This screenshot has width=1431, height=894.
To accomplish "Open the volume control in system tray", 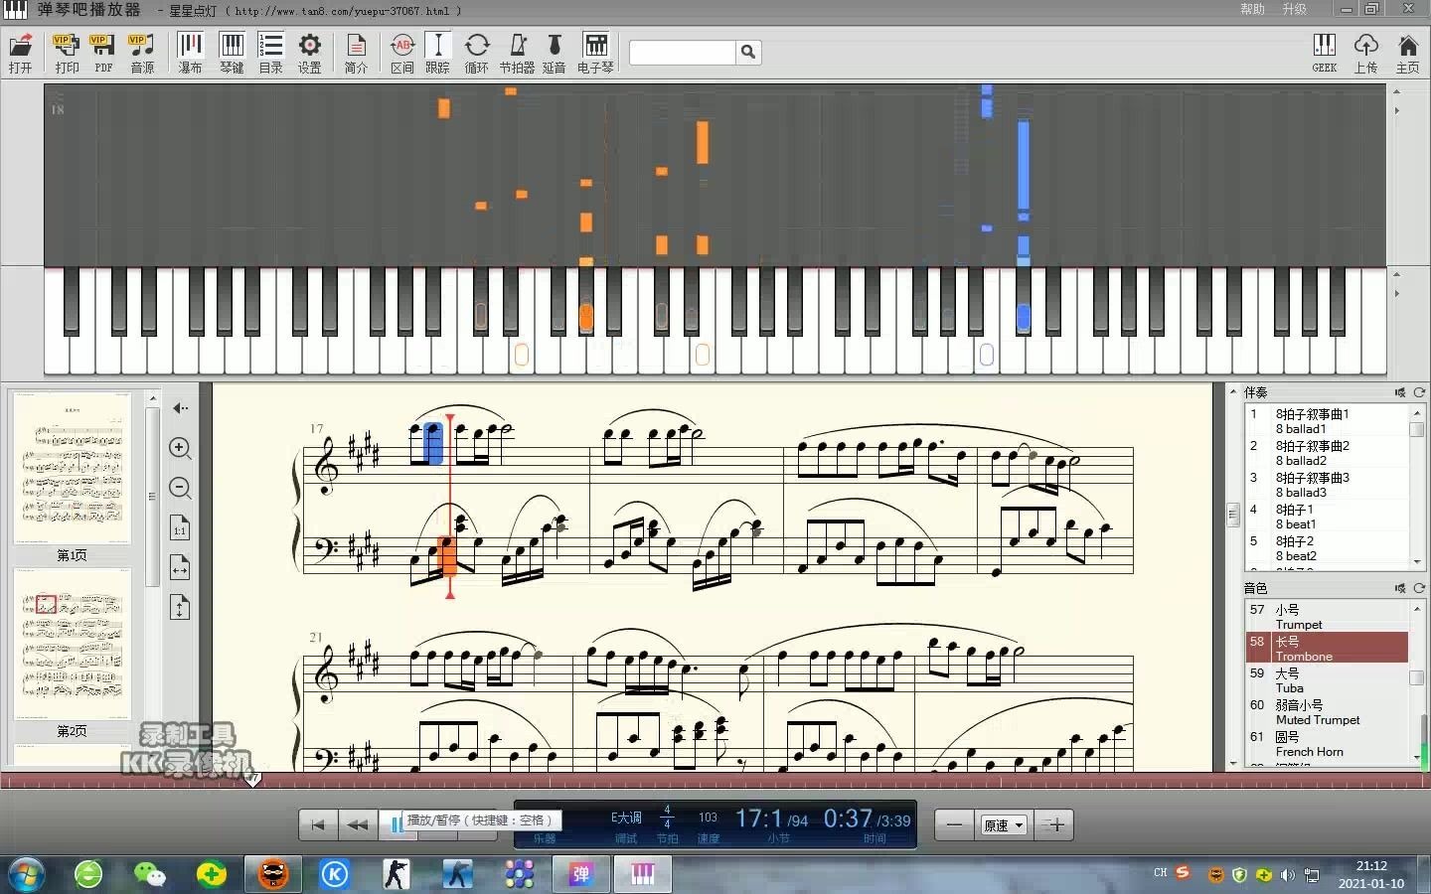I will [x=1288, y=875].
